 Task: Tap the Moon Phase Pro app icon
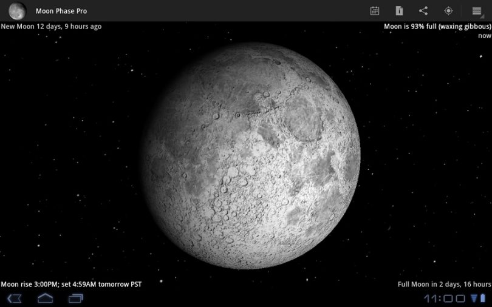click(17, 10)
